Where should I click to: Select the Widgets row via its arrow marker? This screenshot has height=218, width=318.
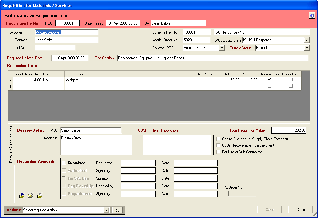pyautogui.click(x=10, y=80)
